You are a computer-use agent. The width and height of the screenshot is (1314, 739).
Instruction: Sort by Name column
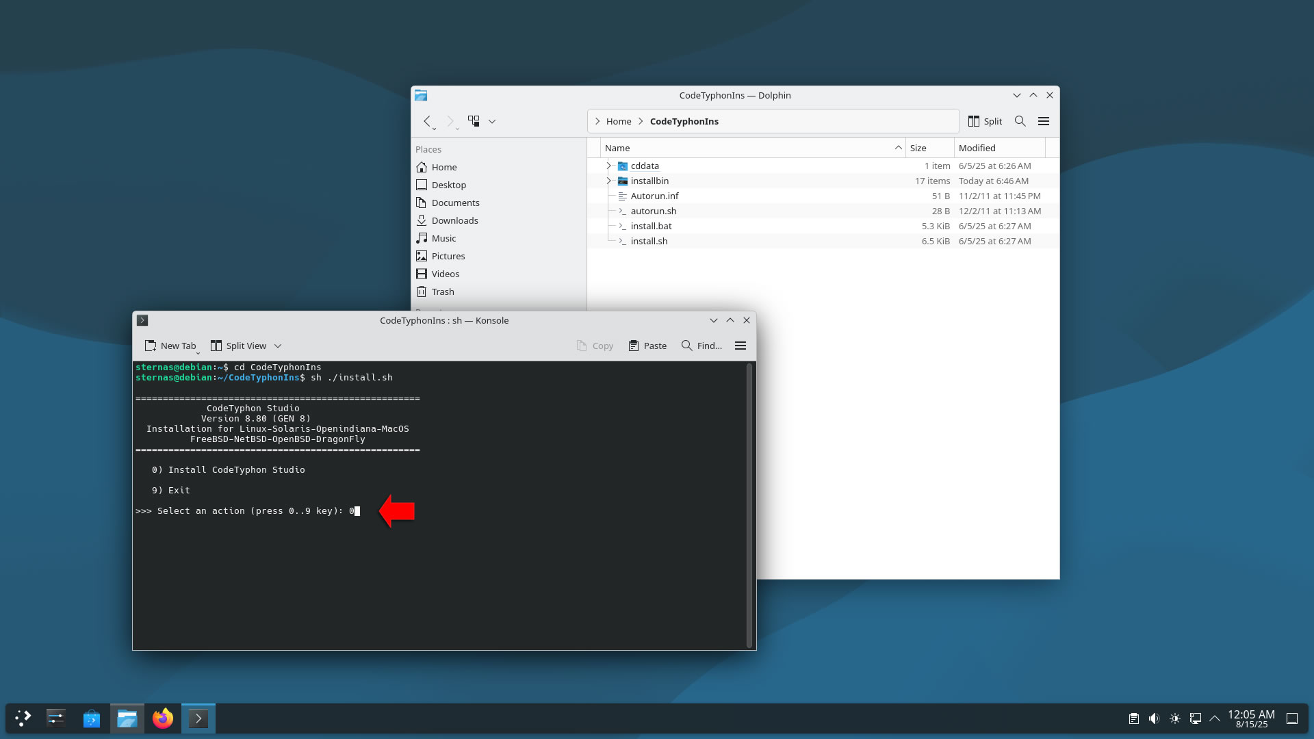pos(753,148)
